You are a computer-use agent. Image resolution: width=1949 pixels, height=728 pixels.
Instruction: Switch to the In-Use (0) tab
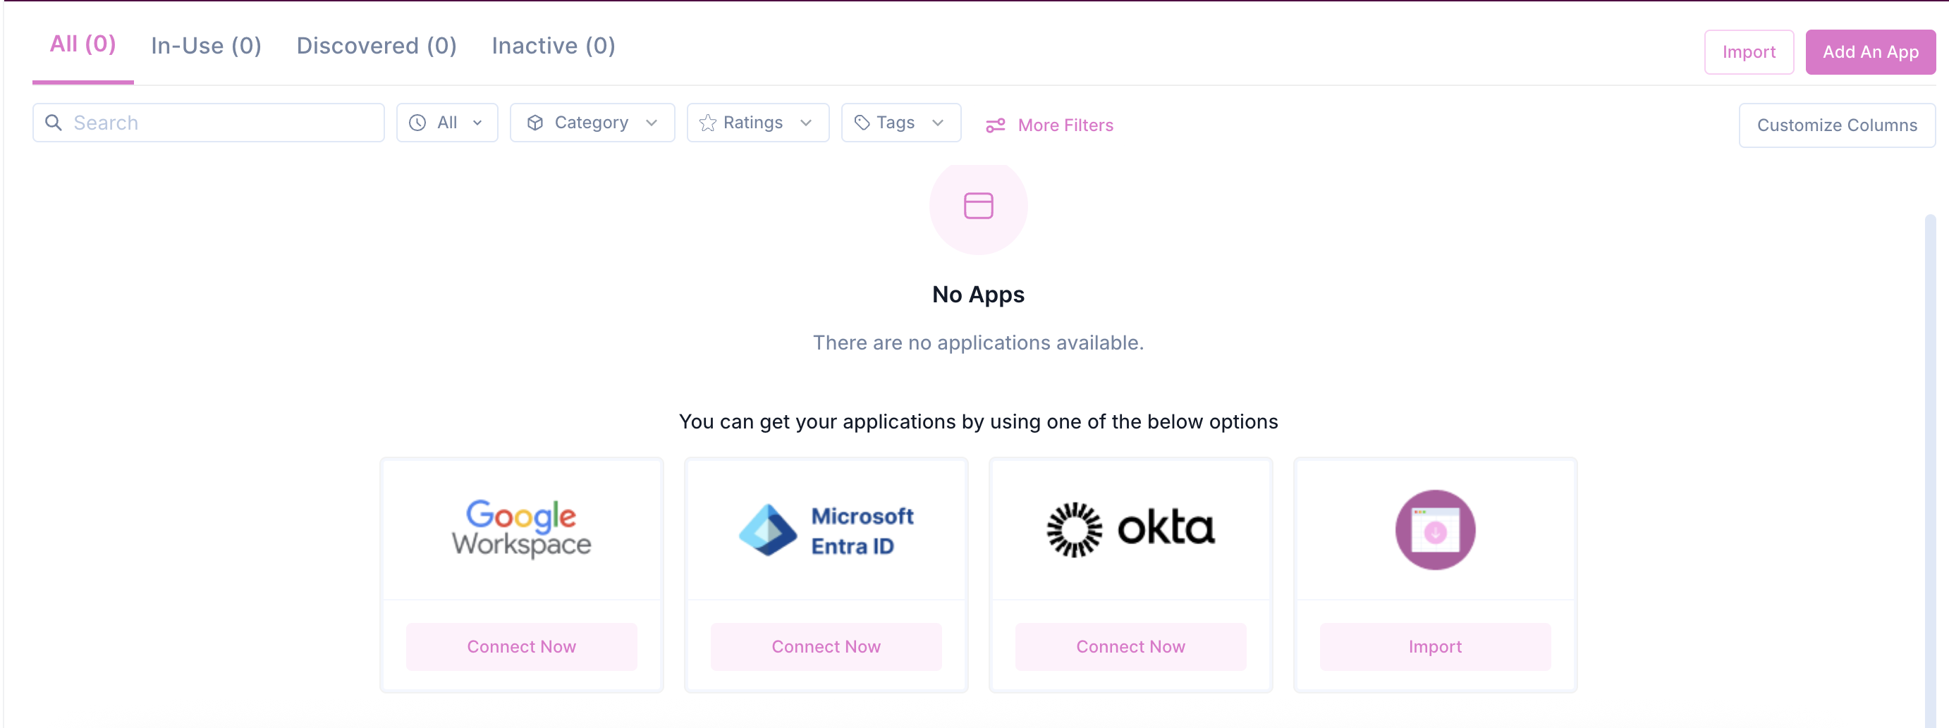206,45
